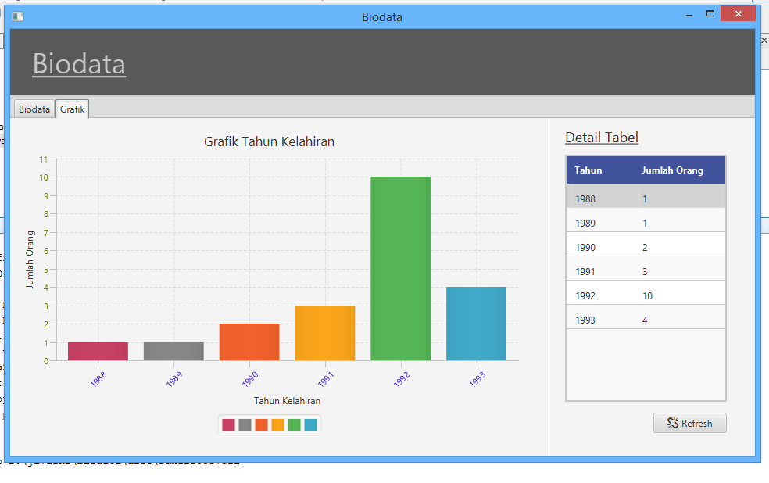
Task: Click the value 10 in the 1992 row
Action: tap(647, 295)
